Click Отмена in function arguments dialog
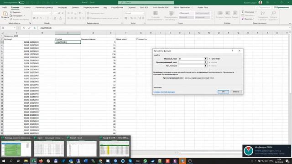 tap(236, 92)
